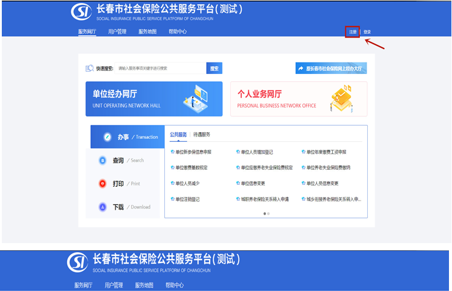Open 帮助中心 in the lower duplicate header
452x291 pixels.
[x=174, y=285]
